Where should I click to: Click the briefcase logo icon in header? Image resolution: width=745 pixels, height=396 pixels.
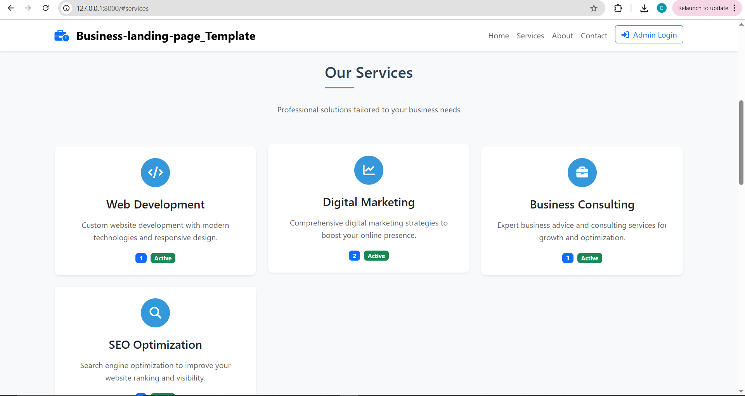[61, 36]
